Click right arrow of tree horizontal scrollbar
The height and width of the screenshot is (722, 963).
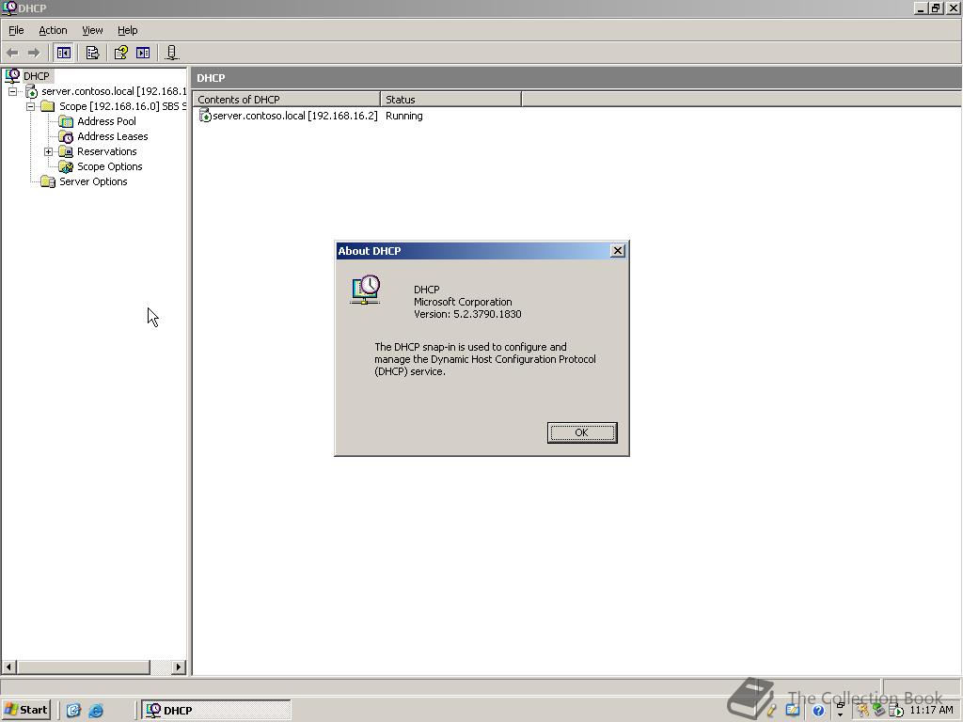179,667
